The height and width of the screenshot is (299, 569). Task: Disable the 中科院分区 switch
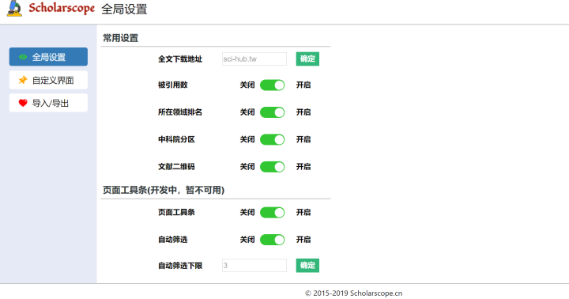pyautogui.click(x=272, y=139)
